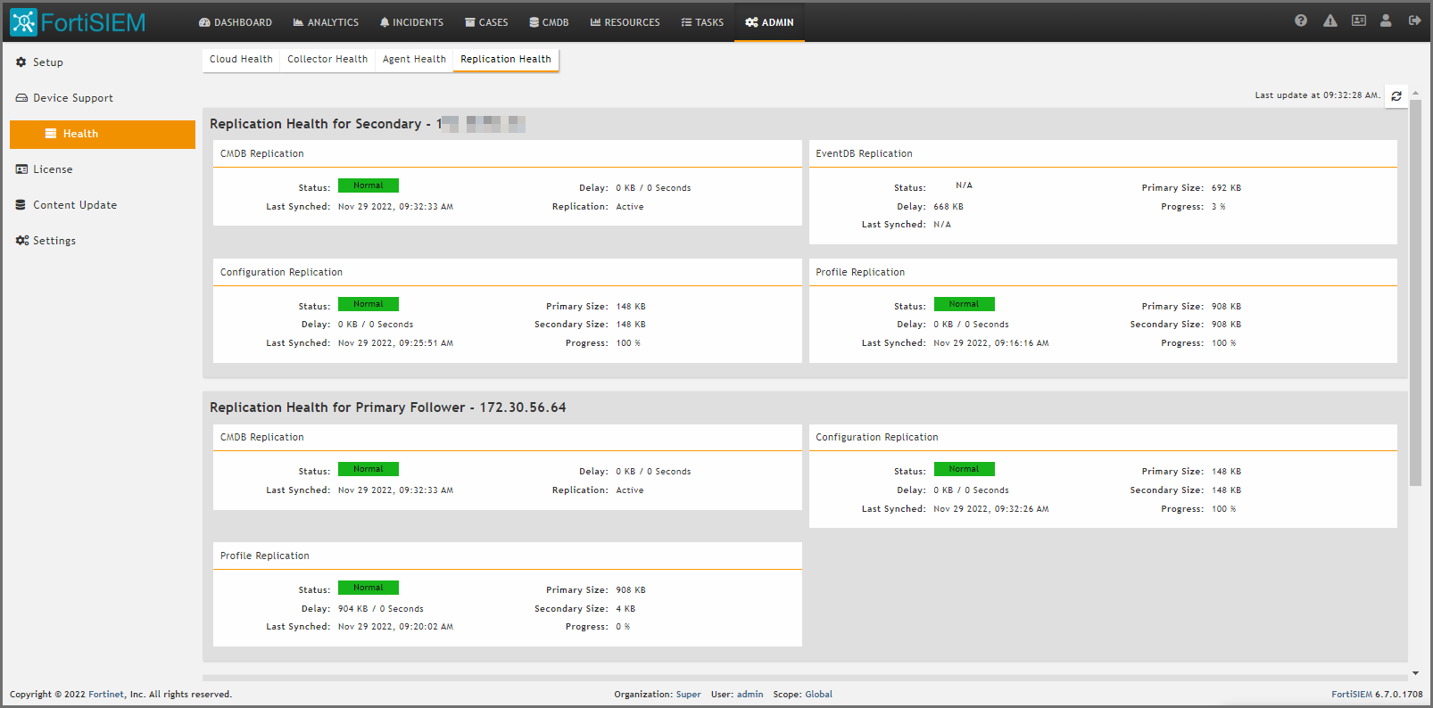The height and width of the screenshot is (708, 1433).
Task: Click the Secondary Configuration Replication Normal status badge
Action: [369, 304]
